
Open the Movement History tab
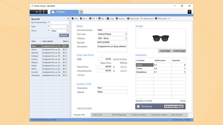point(159,115)
